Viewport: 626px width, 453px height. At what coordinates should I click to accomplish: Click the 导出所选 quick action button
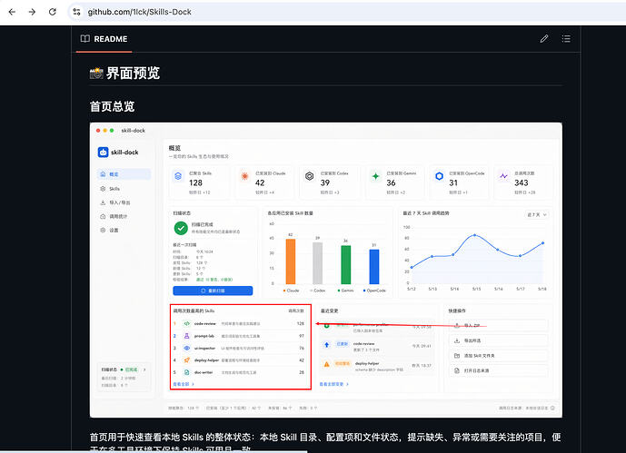(x=498, y=340)
